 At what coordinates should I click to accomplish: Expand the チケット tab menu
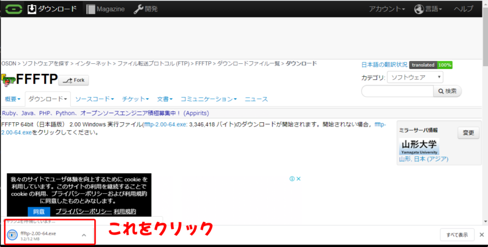tap(135, 99)
